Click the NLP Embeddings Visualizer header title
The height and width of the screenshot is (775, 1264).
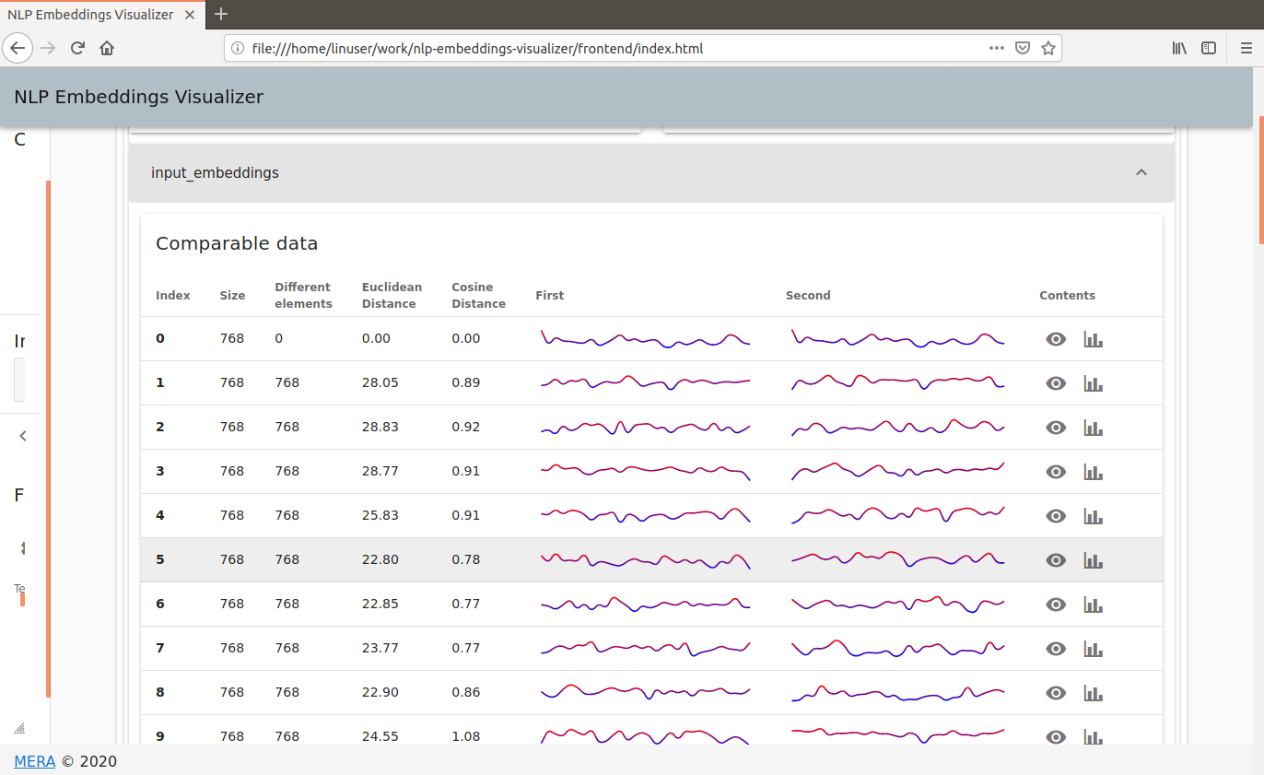click(x=138, y=97)
